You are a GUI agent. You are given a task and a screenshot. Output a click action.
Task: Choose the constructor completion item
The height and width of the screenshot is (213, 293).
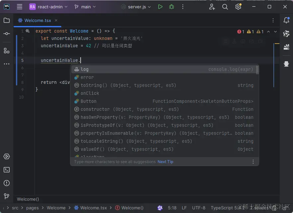pyautogui.click(x=164, y=109)
